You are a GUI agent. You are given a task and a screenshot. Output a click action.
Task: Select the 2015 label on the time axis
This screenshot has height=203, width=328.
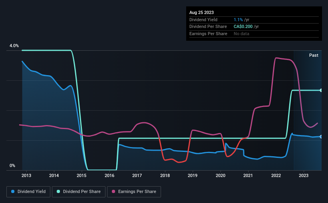point(82,175)
